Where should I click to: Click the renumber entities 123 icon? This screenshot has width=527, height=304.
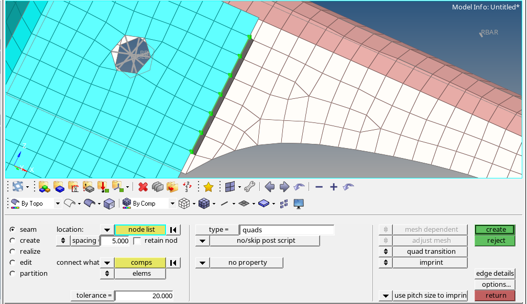pos(186,187)
